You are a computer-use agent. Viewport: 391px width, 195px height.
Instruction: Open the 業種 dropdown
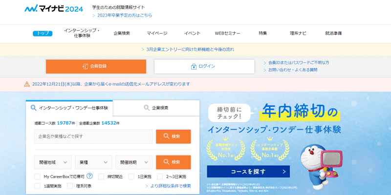coord(93,162)
